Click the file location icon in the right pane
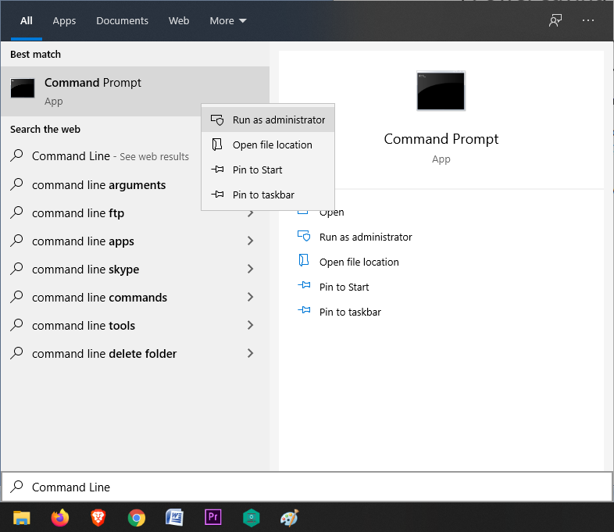This screenshot has width=614, height=532. 304,260
